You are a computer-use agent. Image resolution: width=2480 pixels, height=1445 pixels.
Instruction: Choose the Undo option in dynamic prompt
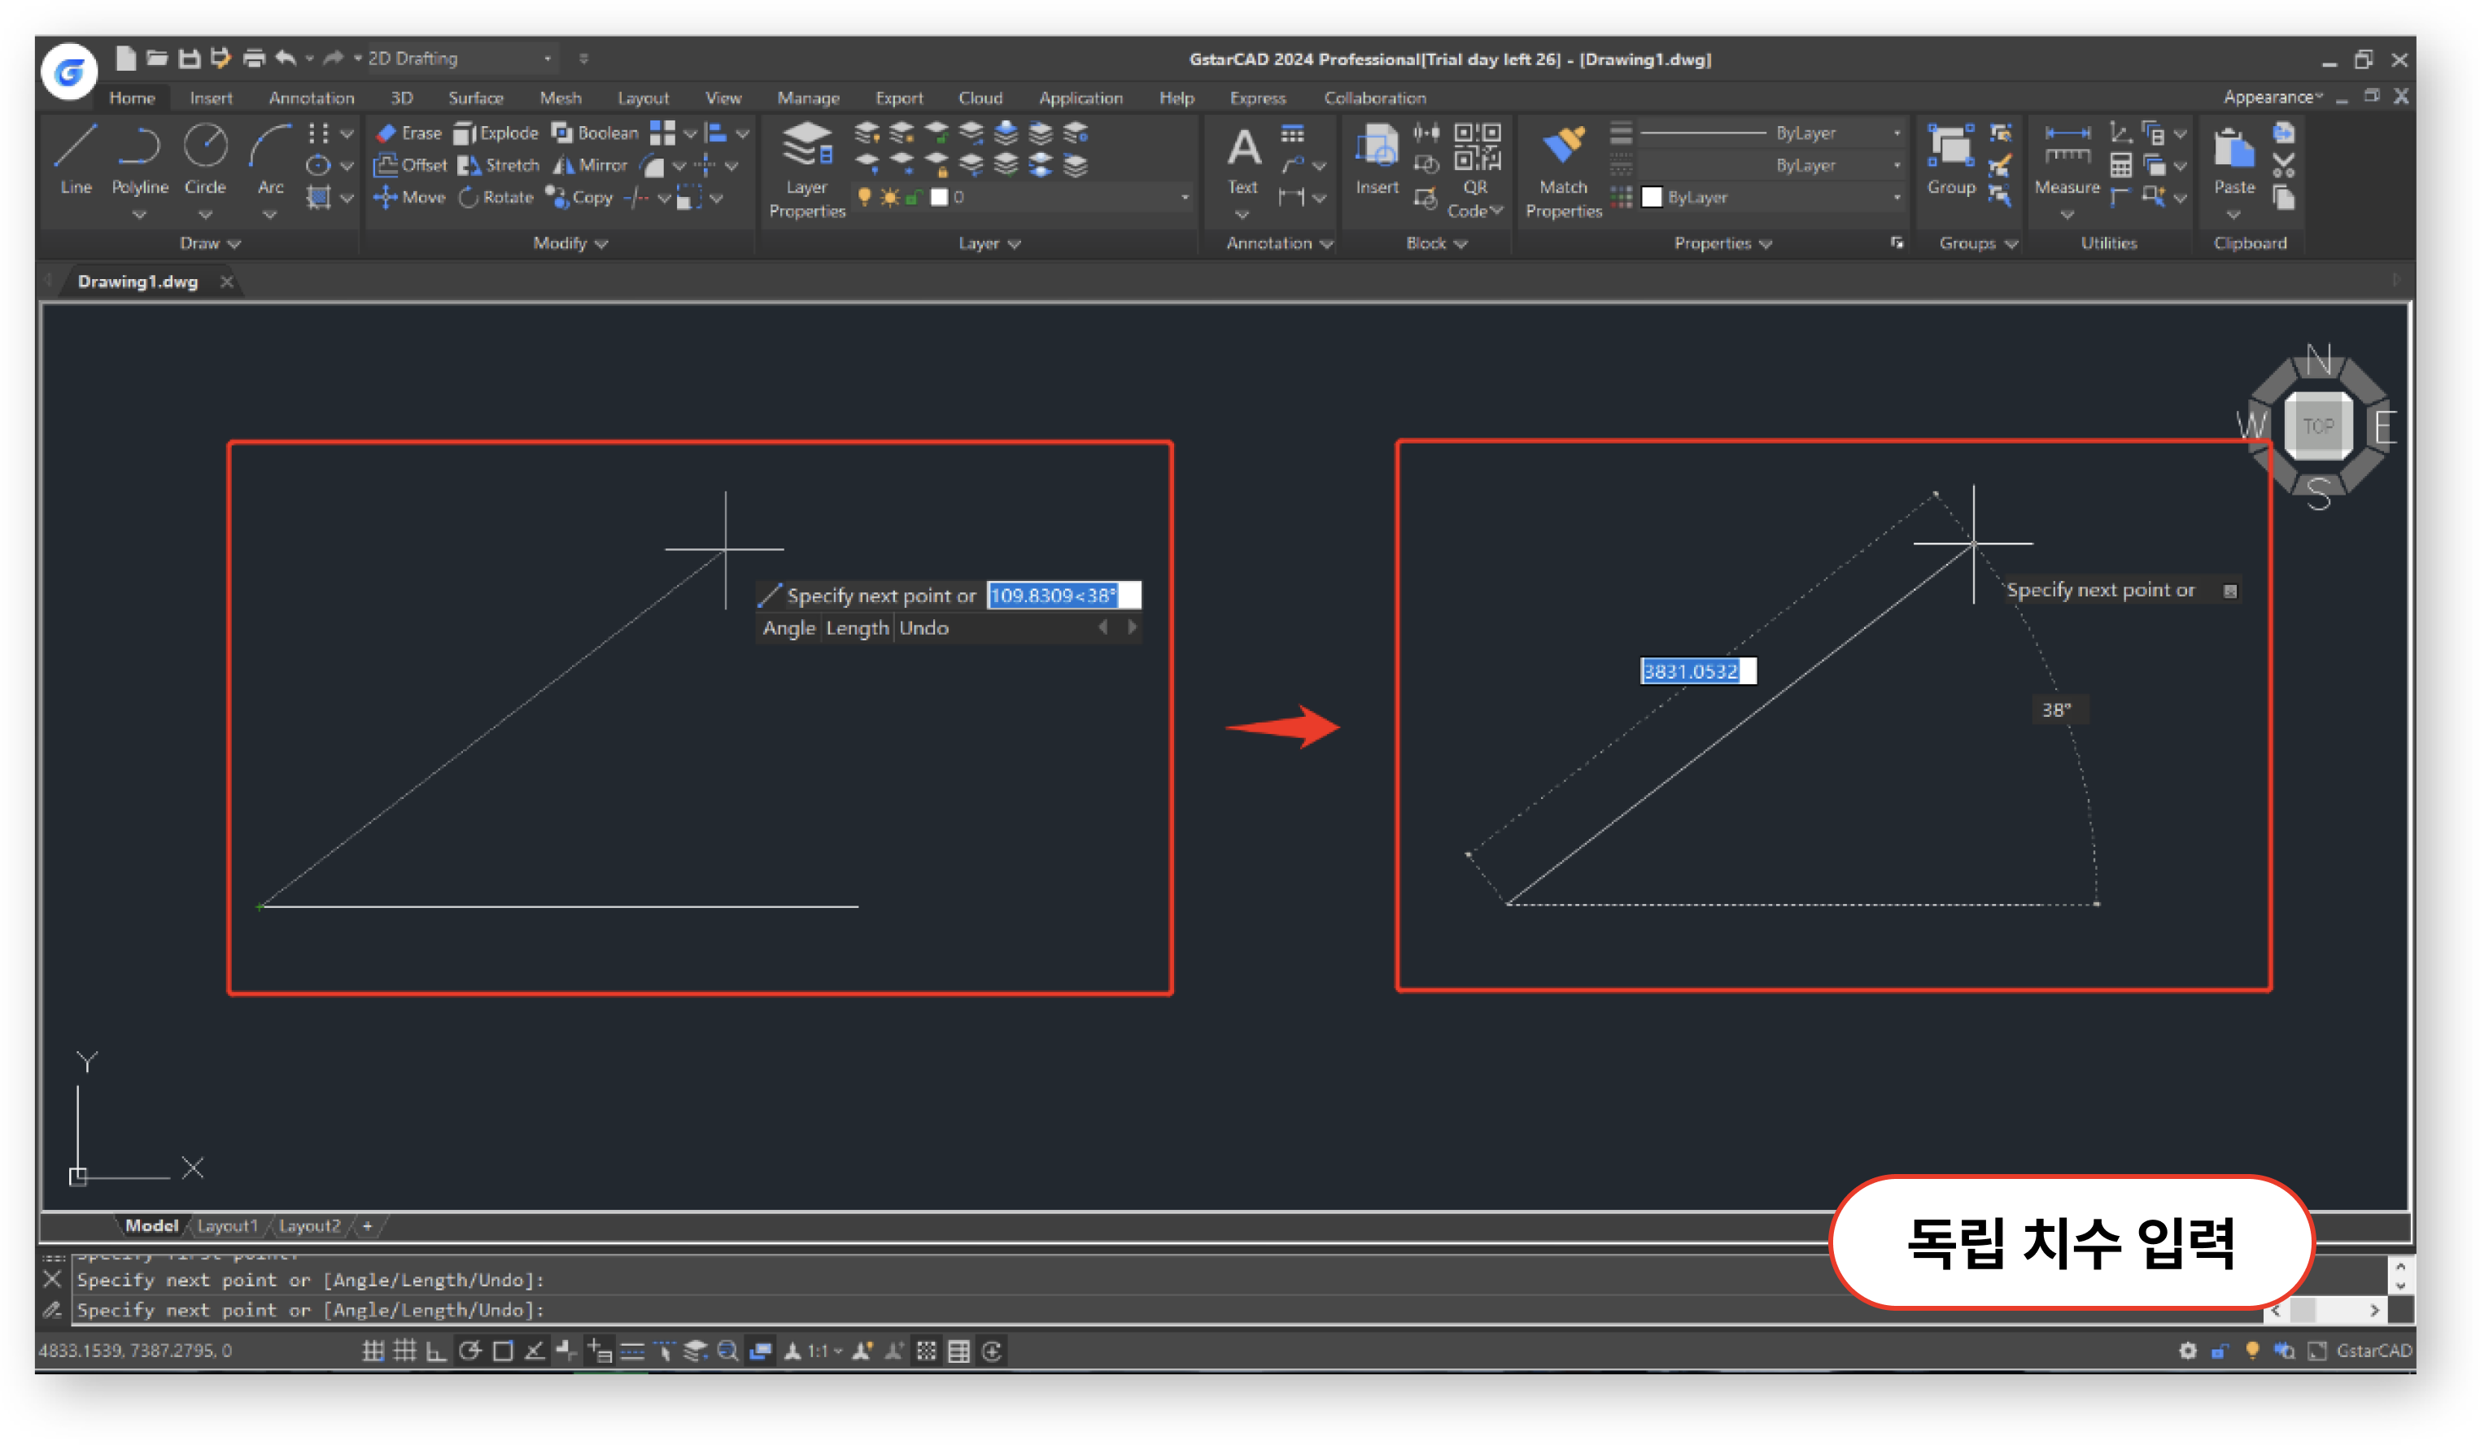(x=924, y=628)
